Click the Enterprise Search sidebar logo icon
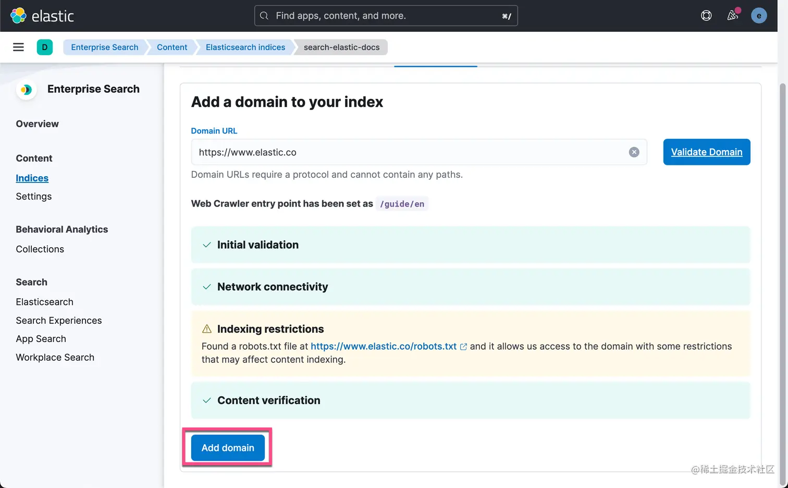788x488 pixels. [x=26, y=90]
